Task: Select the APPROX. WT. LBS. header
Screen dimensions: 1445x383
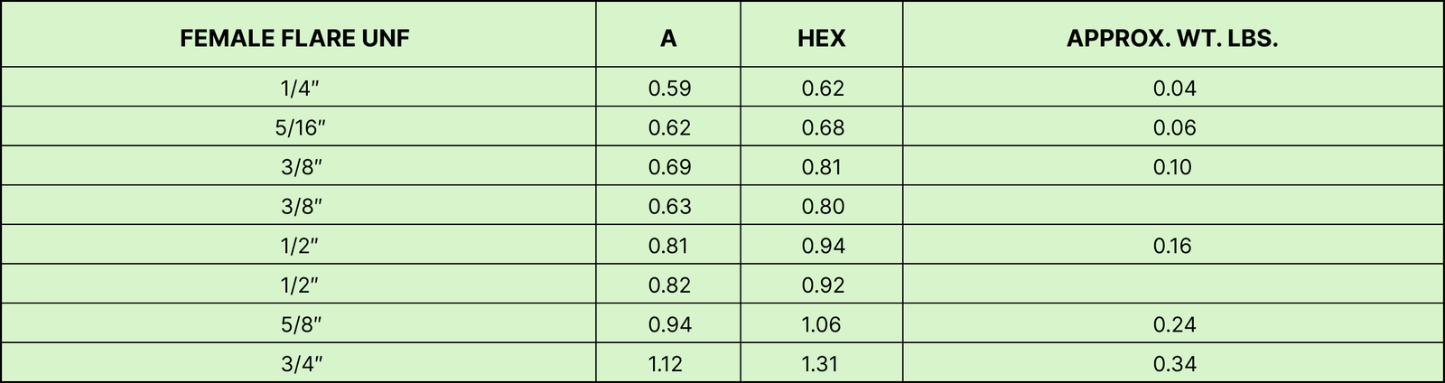Action: tap(1172, 39)
